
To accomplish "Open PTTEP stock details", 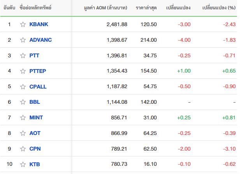I will (38, 71).
